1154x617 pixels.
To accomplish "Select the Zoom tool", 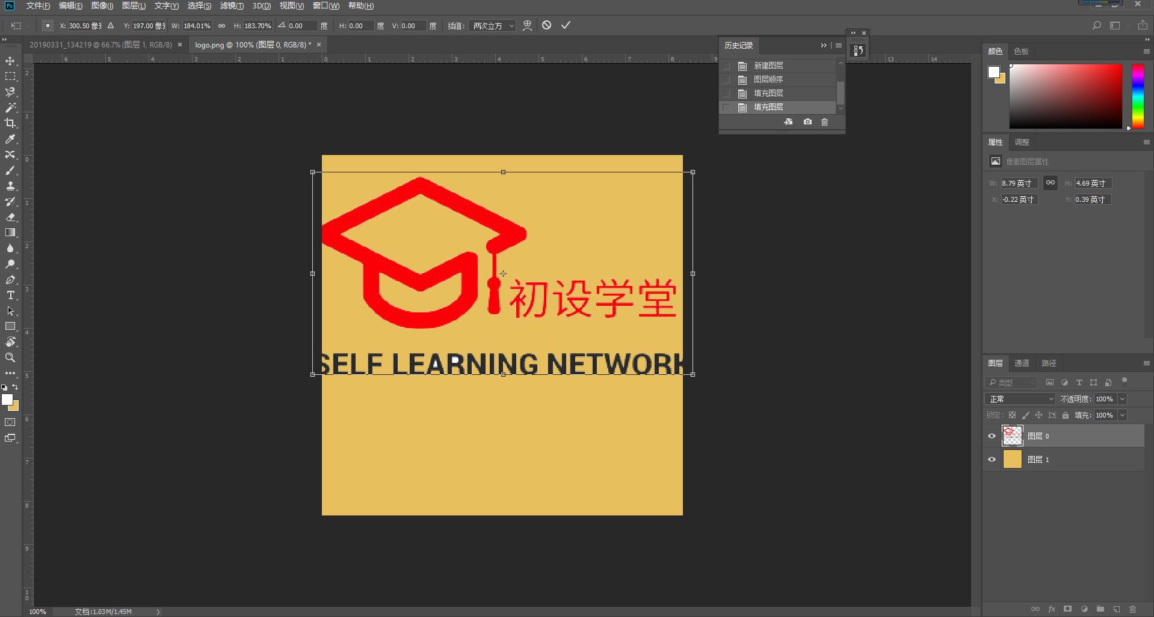I will 10,357.
